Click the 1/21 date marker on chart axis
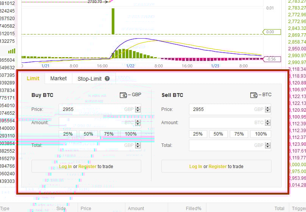 [45, 66]
